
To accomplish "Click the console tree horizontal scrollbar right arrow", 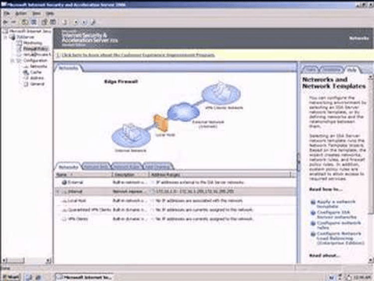I will pyautogui.click(x=48, y=260).
